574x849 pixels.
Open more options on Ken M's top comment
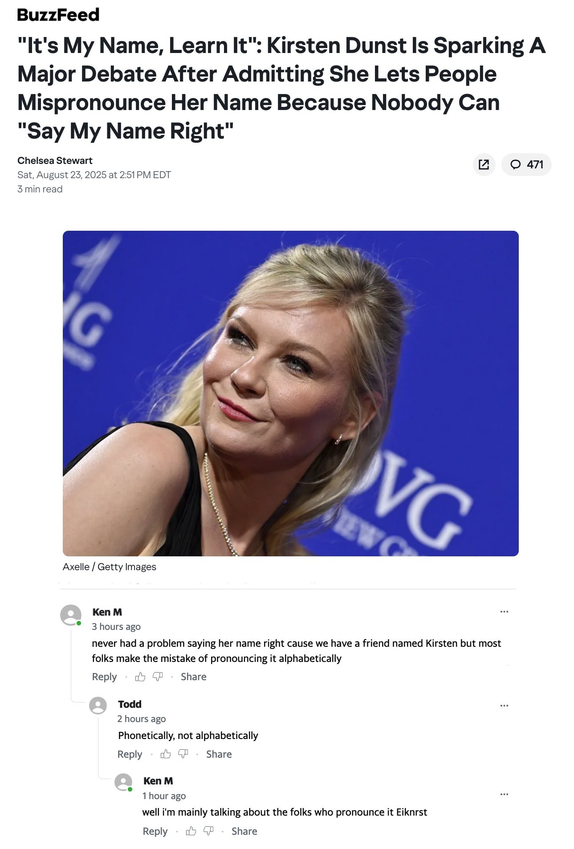(x=504, y=612)
